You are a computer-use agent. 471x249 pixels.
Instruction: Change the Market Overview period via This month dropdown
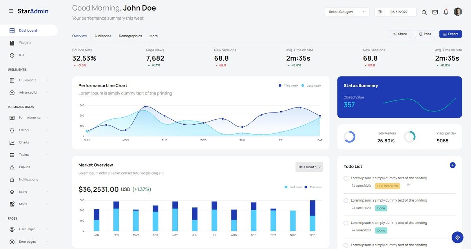click(309, 167)
